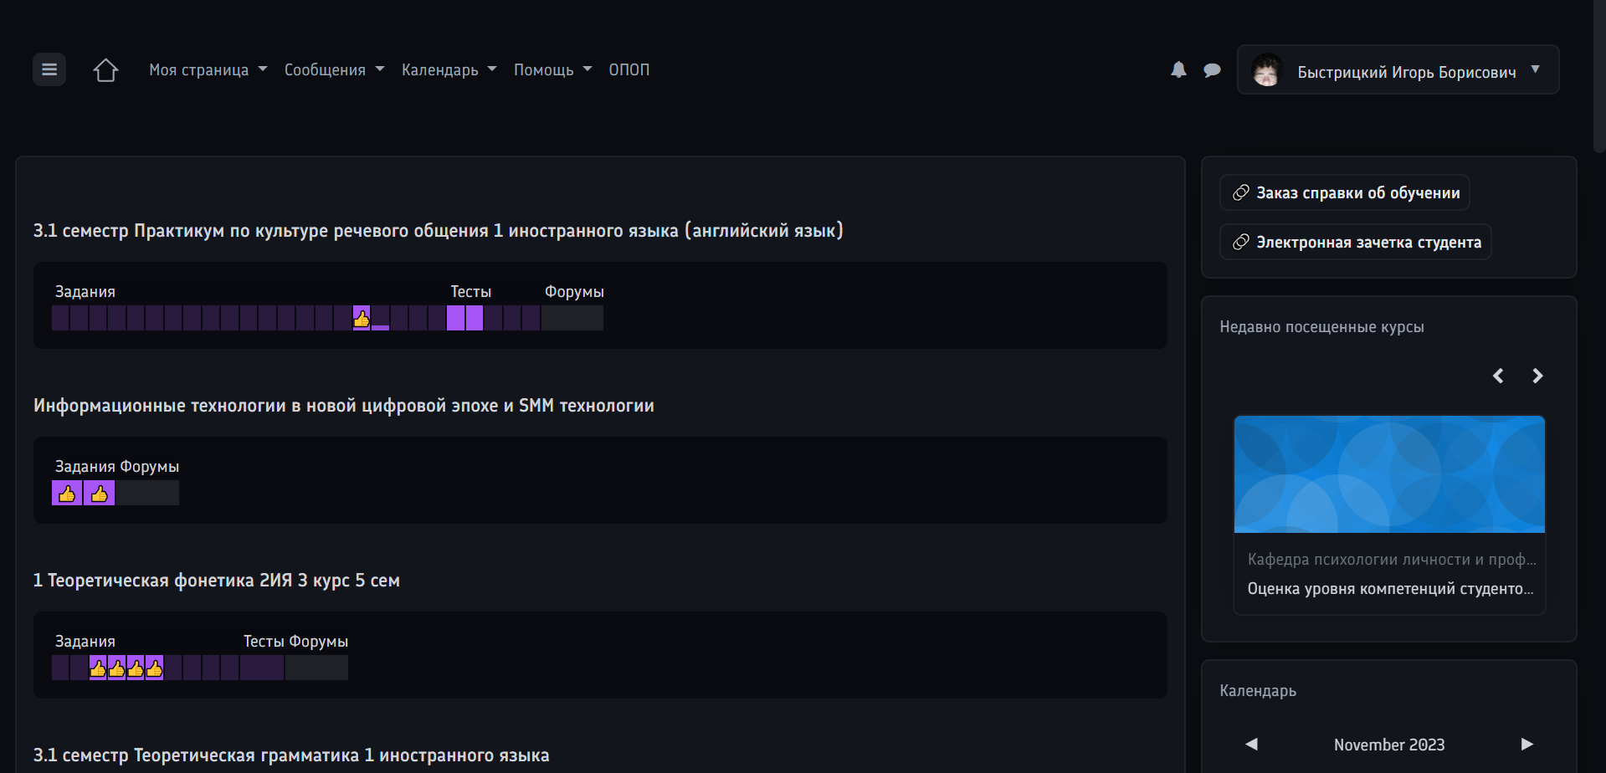Open course 3.1 семестр Практикум по культуре речевого общения

pos(439,231)
